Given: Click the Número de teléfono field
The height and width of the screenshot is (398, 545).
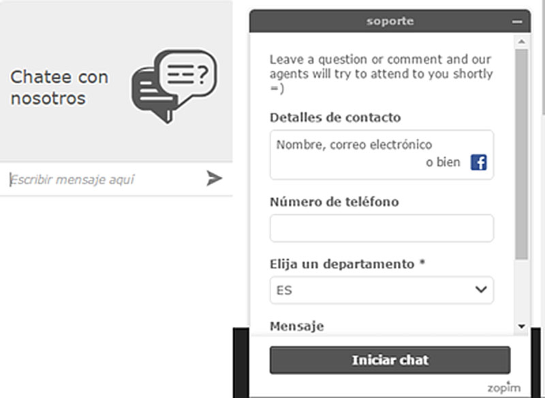Looking at the screenshot, I should click(x=381, y=228).
